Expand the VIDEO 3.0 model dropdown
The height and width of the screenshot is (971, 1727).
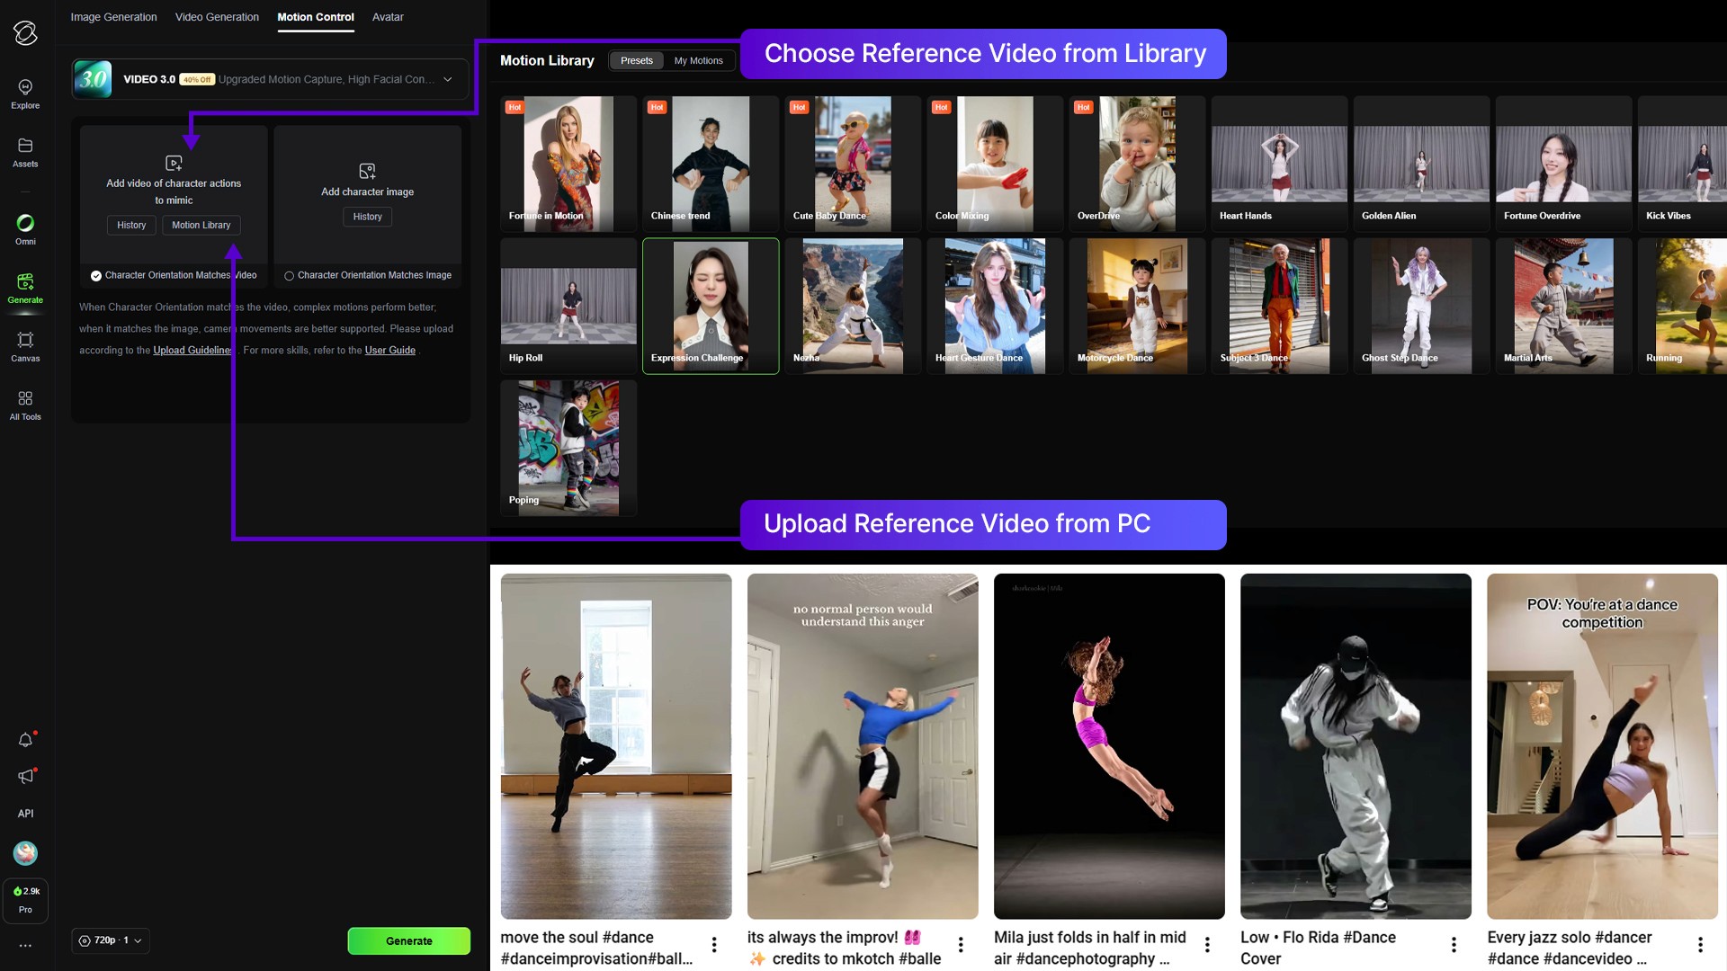click(x=447, y=79)
